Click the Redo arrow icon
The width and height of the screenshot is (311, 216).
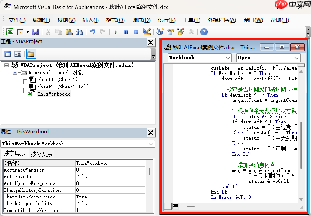pos(102,32)
